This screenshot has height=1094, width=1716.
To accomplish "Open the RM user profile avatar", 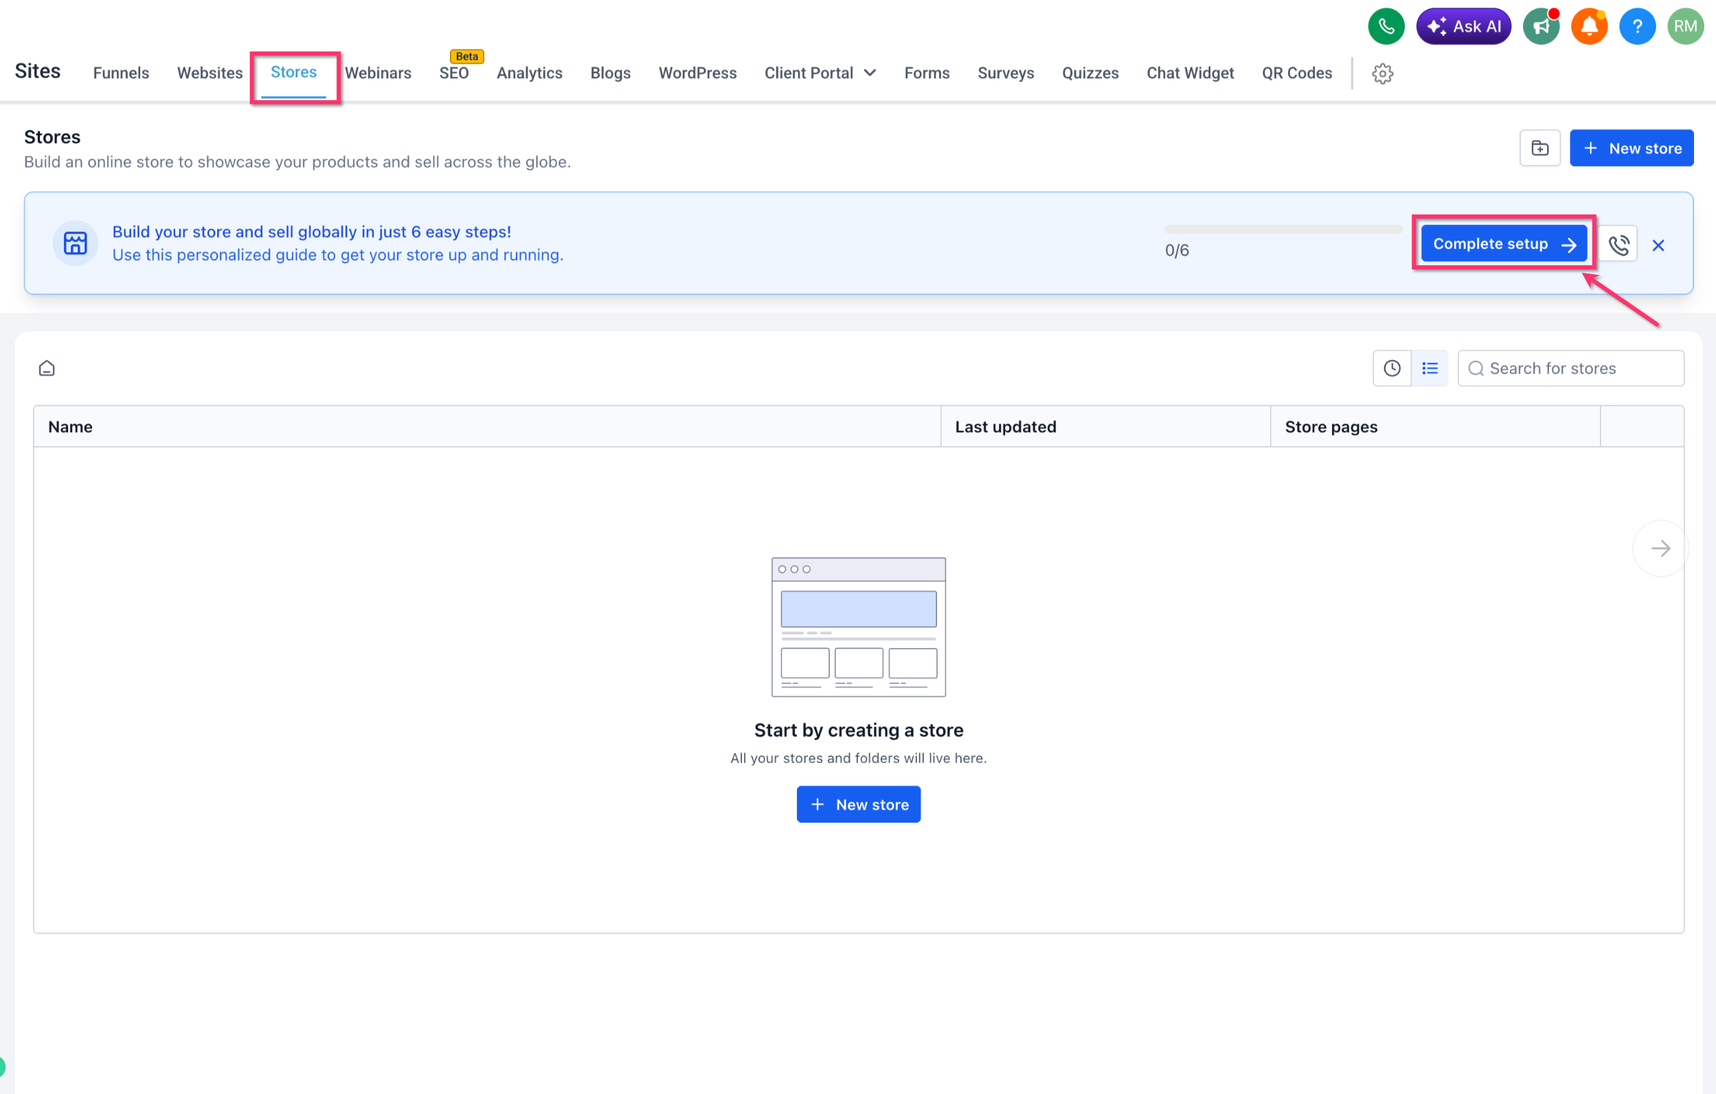I will point(1684,26).
